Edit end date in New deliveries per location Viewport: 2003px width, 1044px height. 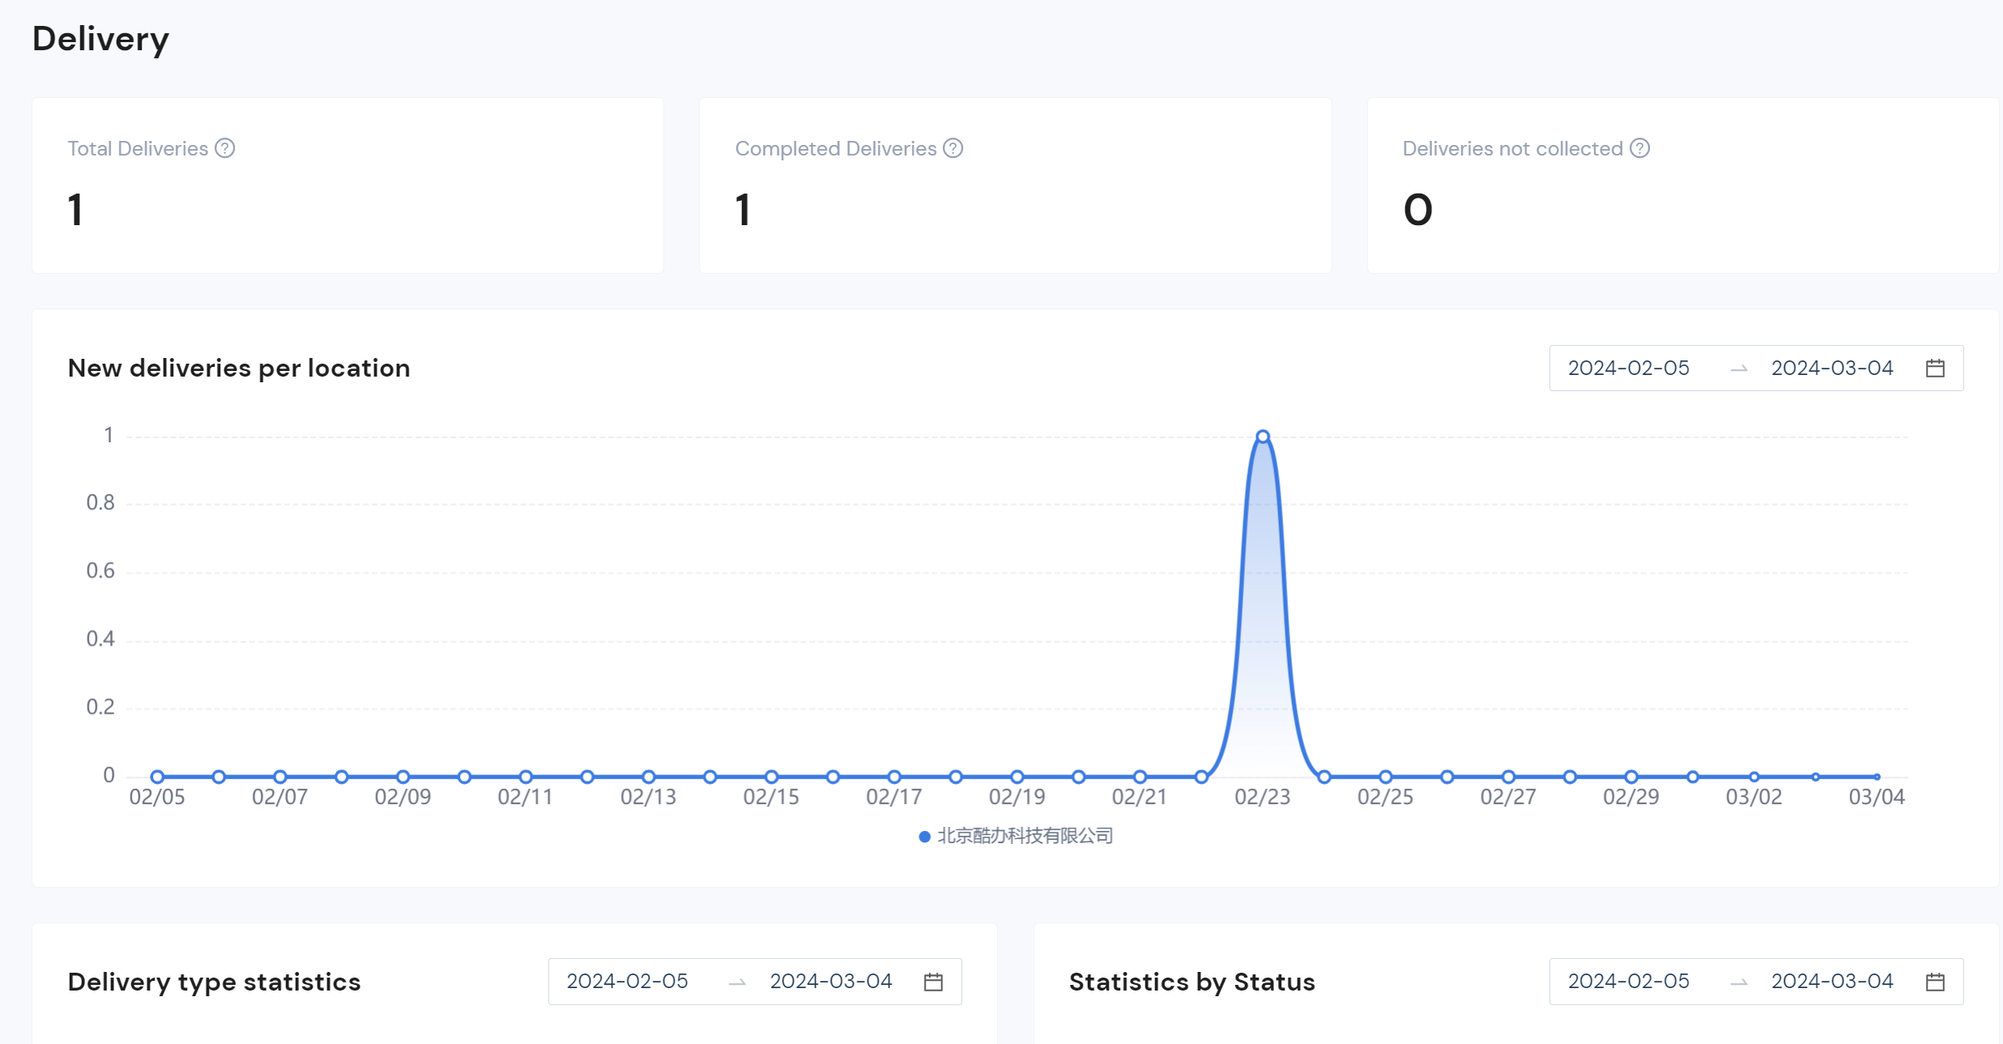1832,369
